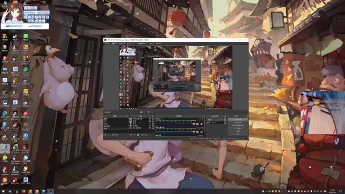The width and height of the screenshot is (345, 194).
Task: Launch the Apex Legends desktop shortcut
Action: click(5, 170)
